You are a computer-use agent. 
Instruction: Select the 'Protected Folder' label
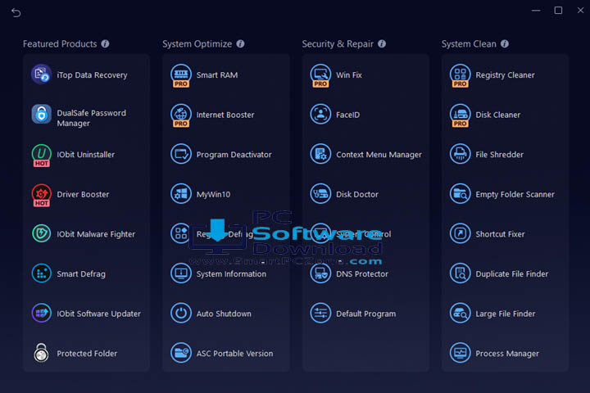87,354
